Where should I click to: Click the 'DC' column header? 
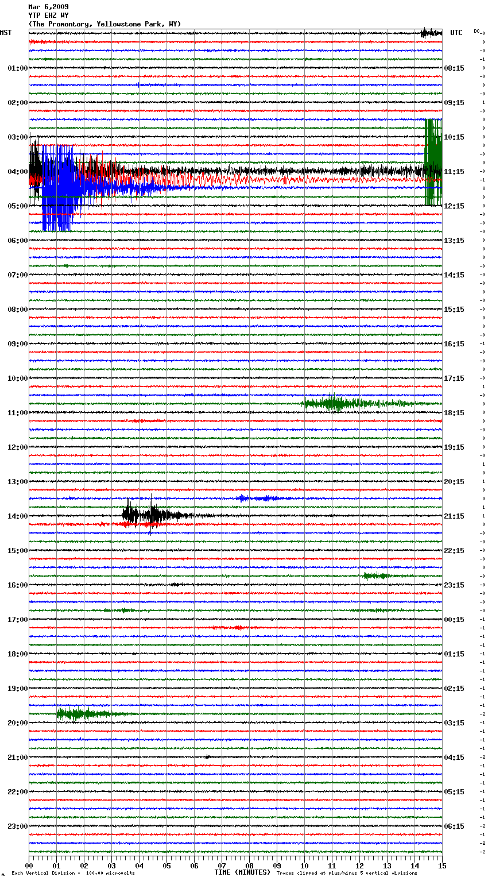477,31
